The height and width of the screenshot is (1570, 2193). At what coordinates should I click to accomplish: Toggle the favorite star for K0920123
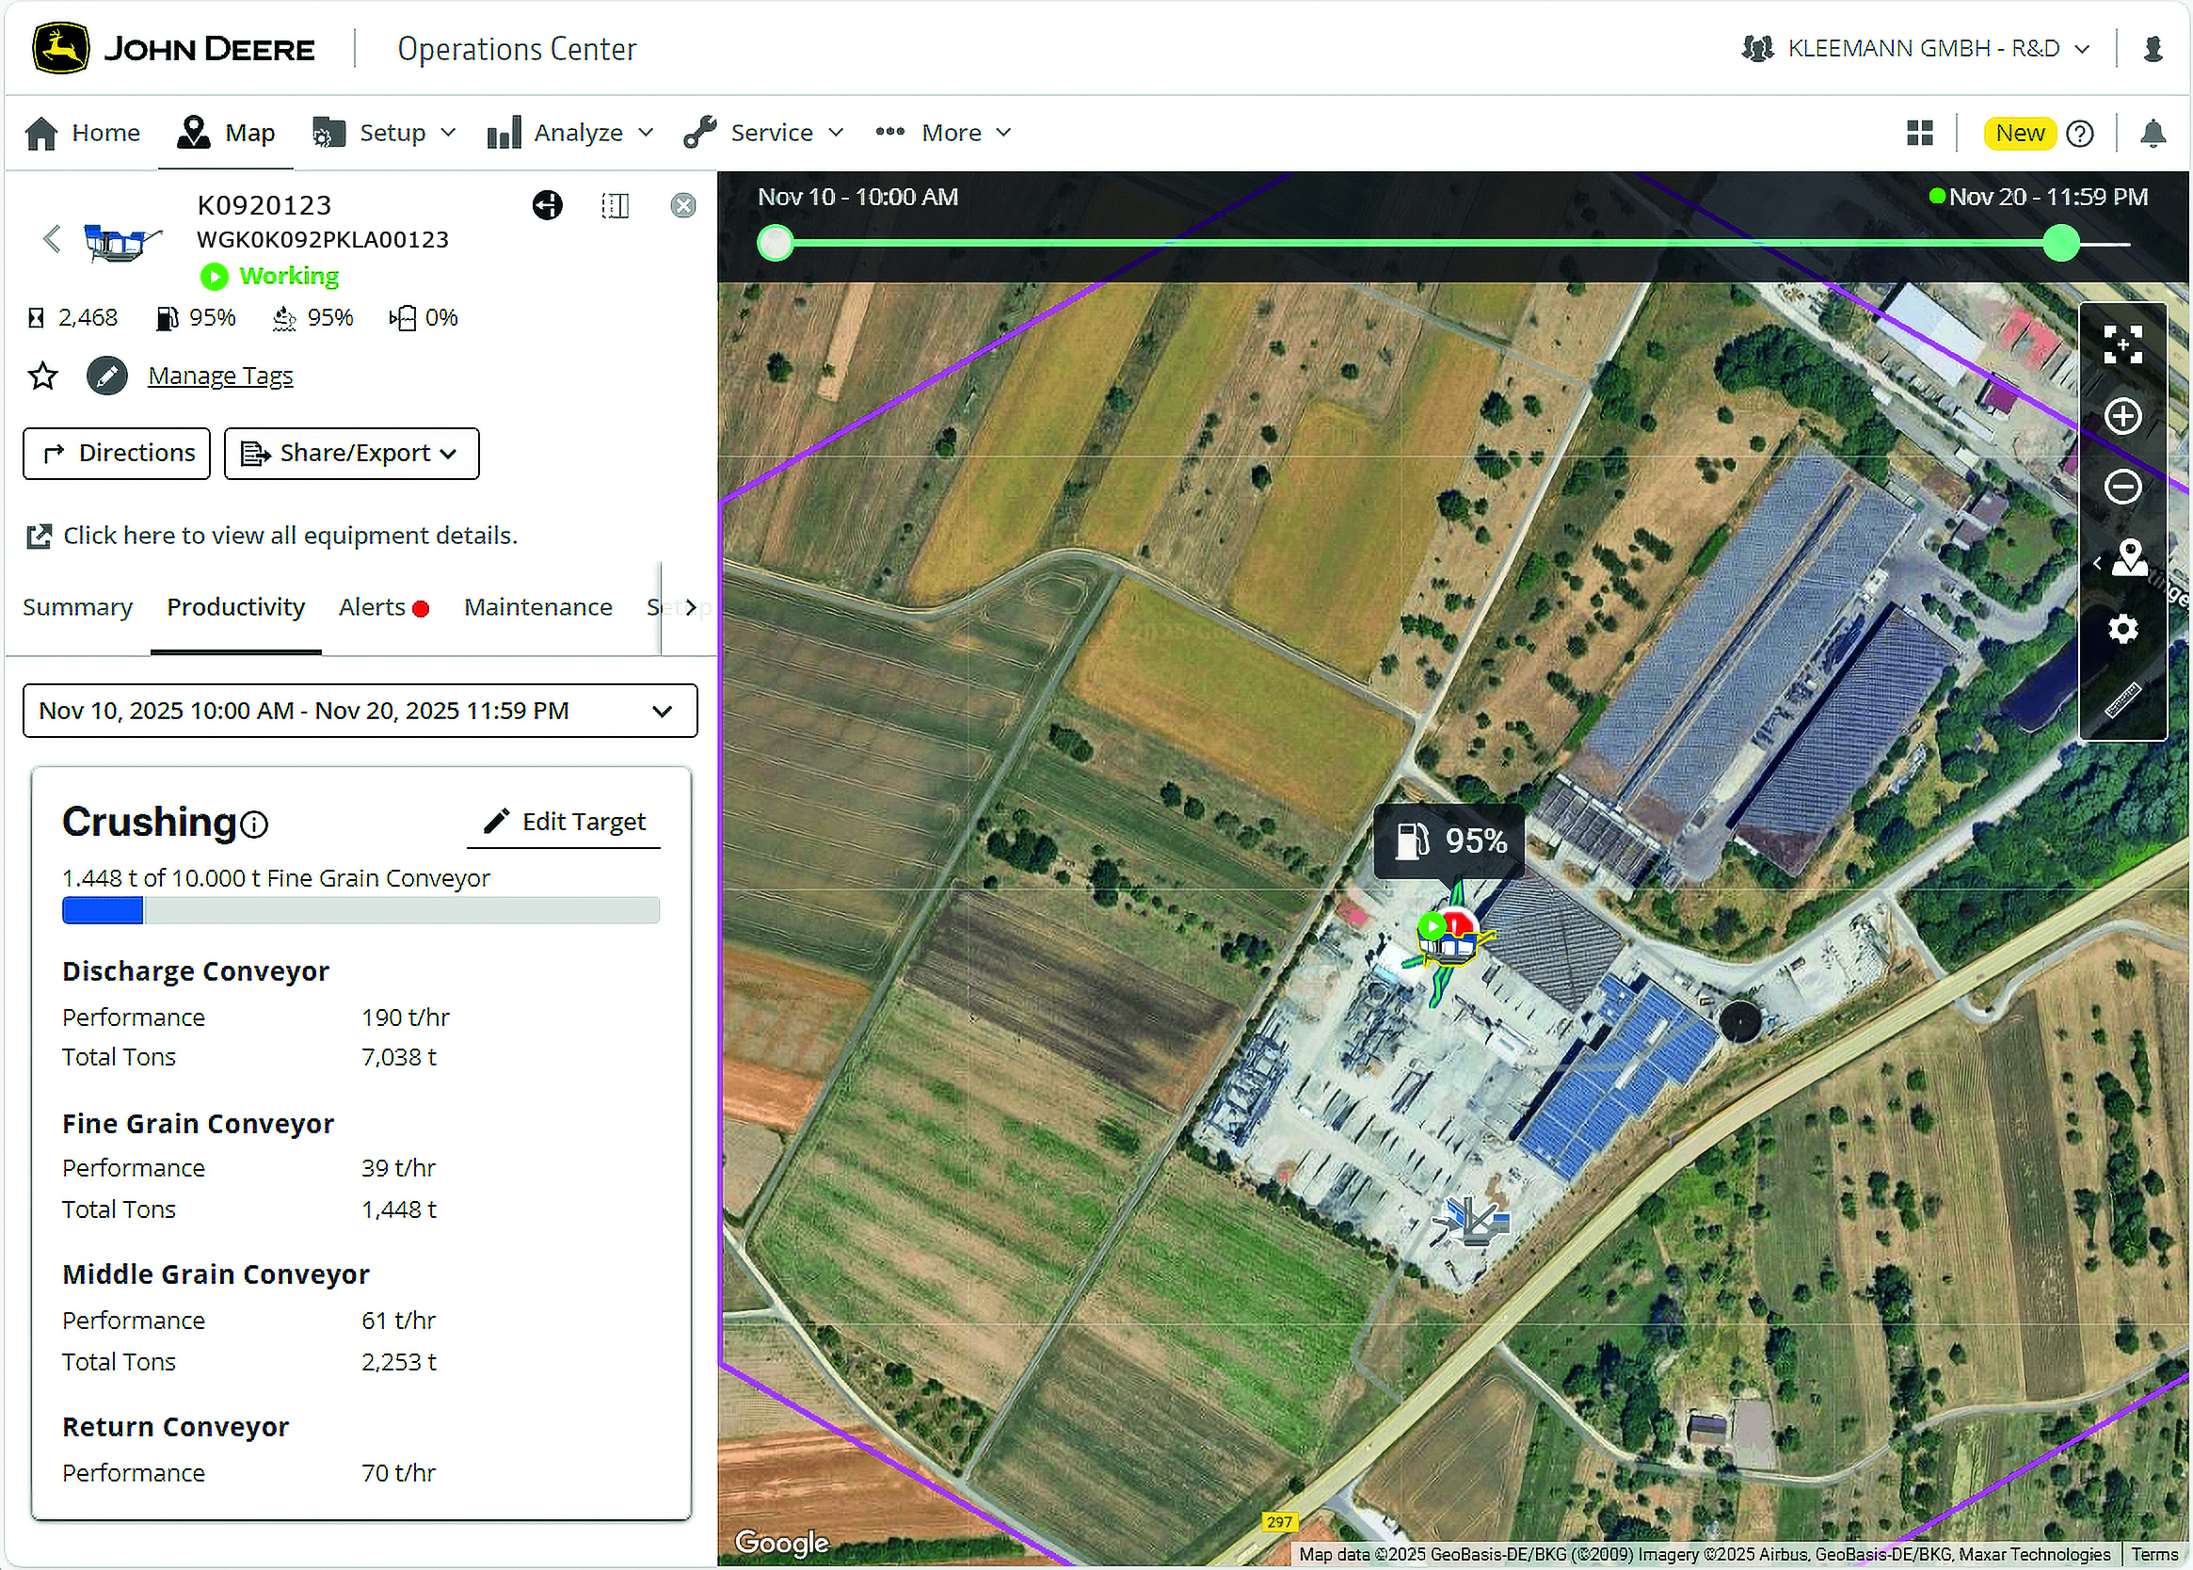click(42, 376)
